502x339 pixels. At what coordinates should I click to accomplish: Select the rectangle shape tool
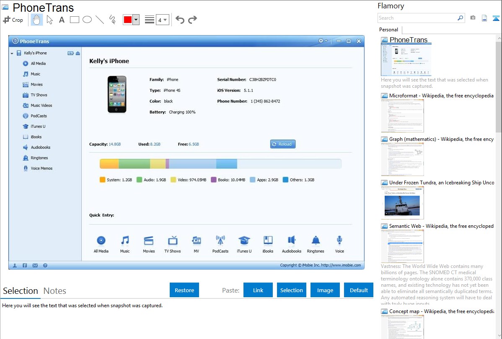tap(75, 20)
